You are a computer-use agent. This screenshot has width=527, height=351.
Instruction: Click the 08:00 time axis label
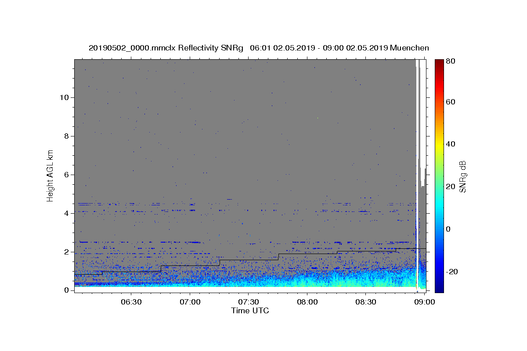pyautogui.click(x=307, y=302)
